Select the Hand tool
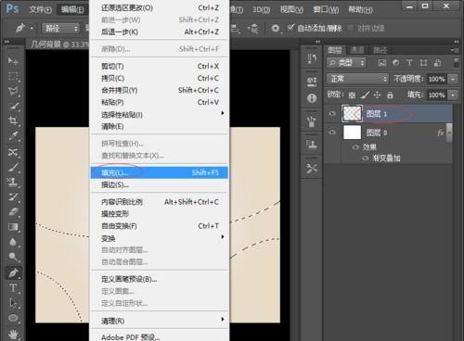The image size is (464, 341). click(x=13, y=334)
